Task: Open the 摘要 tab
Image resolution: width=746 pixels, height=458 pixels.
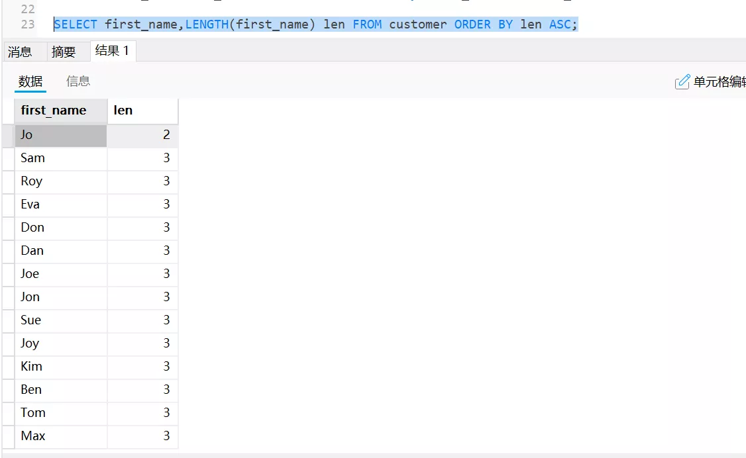Action: tap(64, 52)
